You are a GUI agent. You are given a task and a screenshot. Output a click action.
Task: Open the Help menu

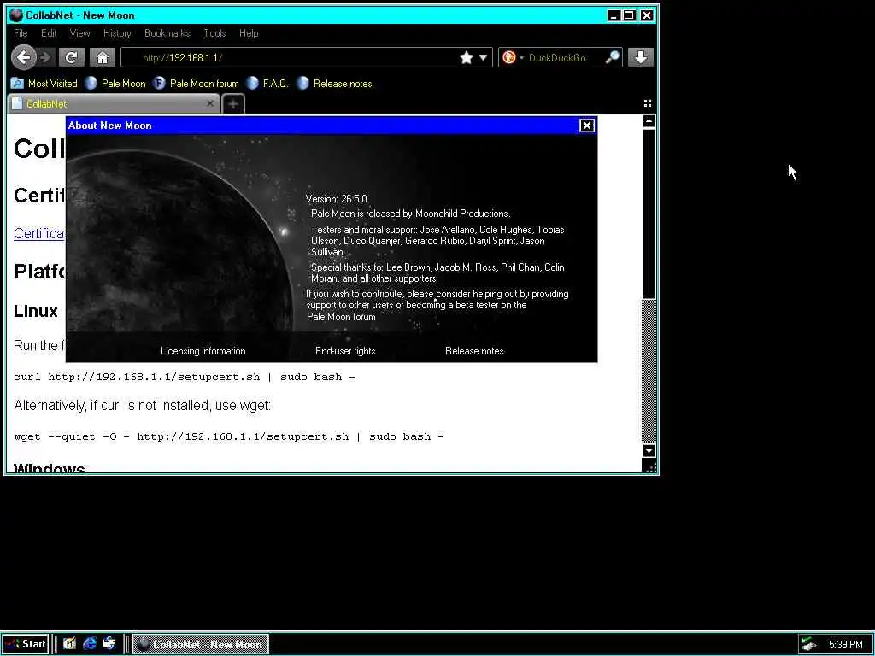(249, 33)
